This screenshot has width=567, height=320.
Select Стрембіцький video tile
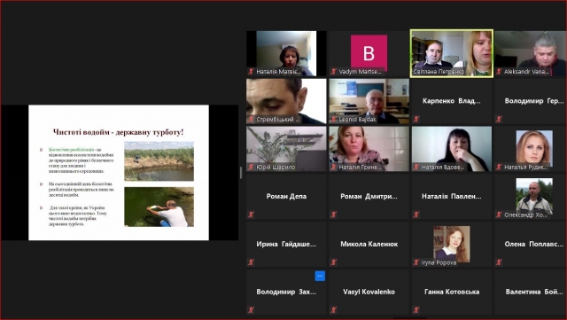click(286, 101)
